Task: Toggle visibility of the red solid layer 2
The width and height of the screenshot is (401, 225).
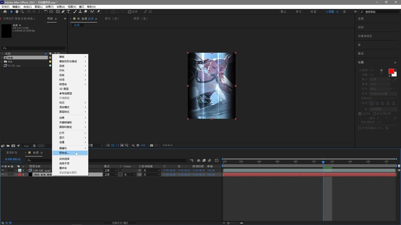Action: coord(3,175)
